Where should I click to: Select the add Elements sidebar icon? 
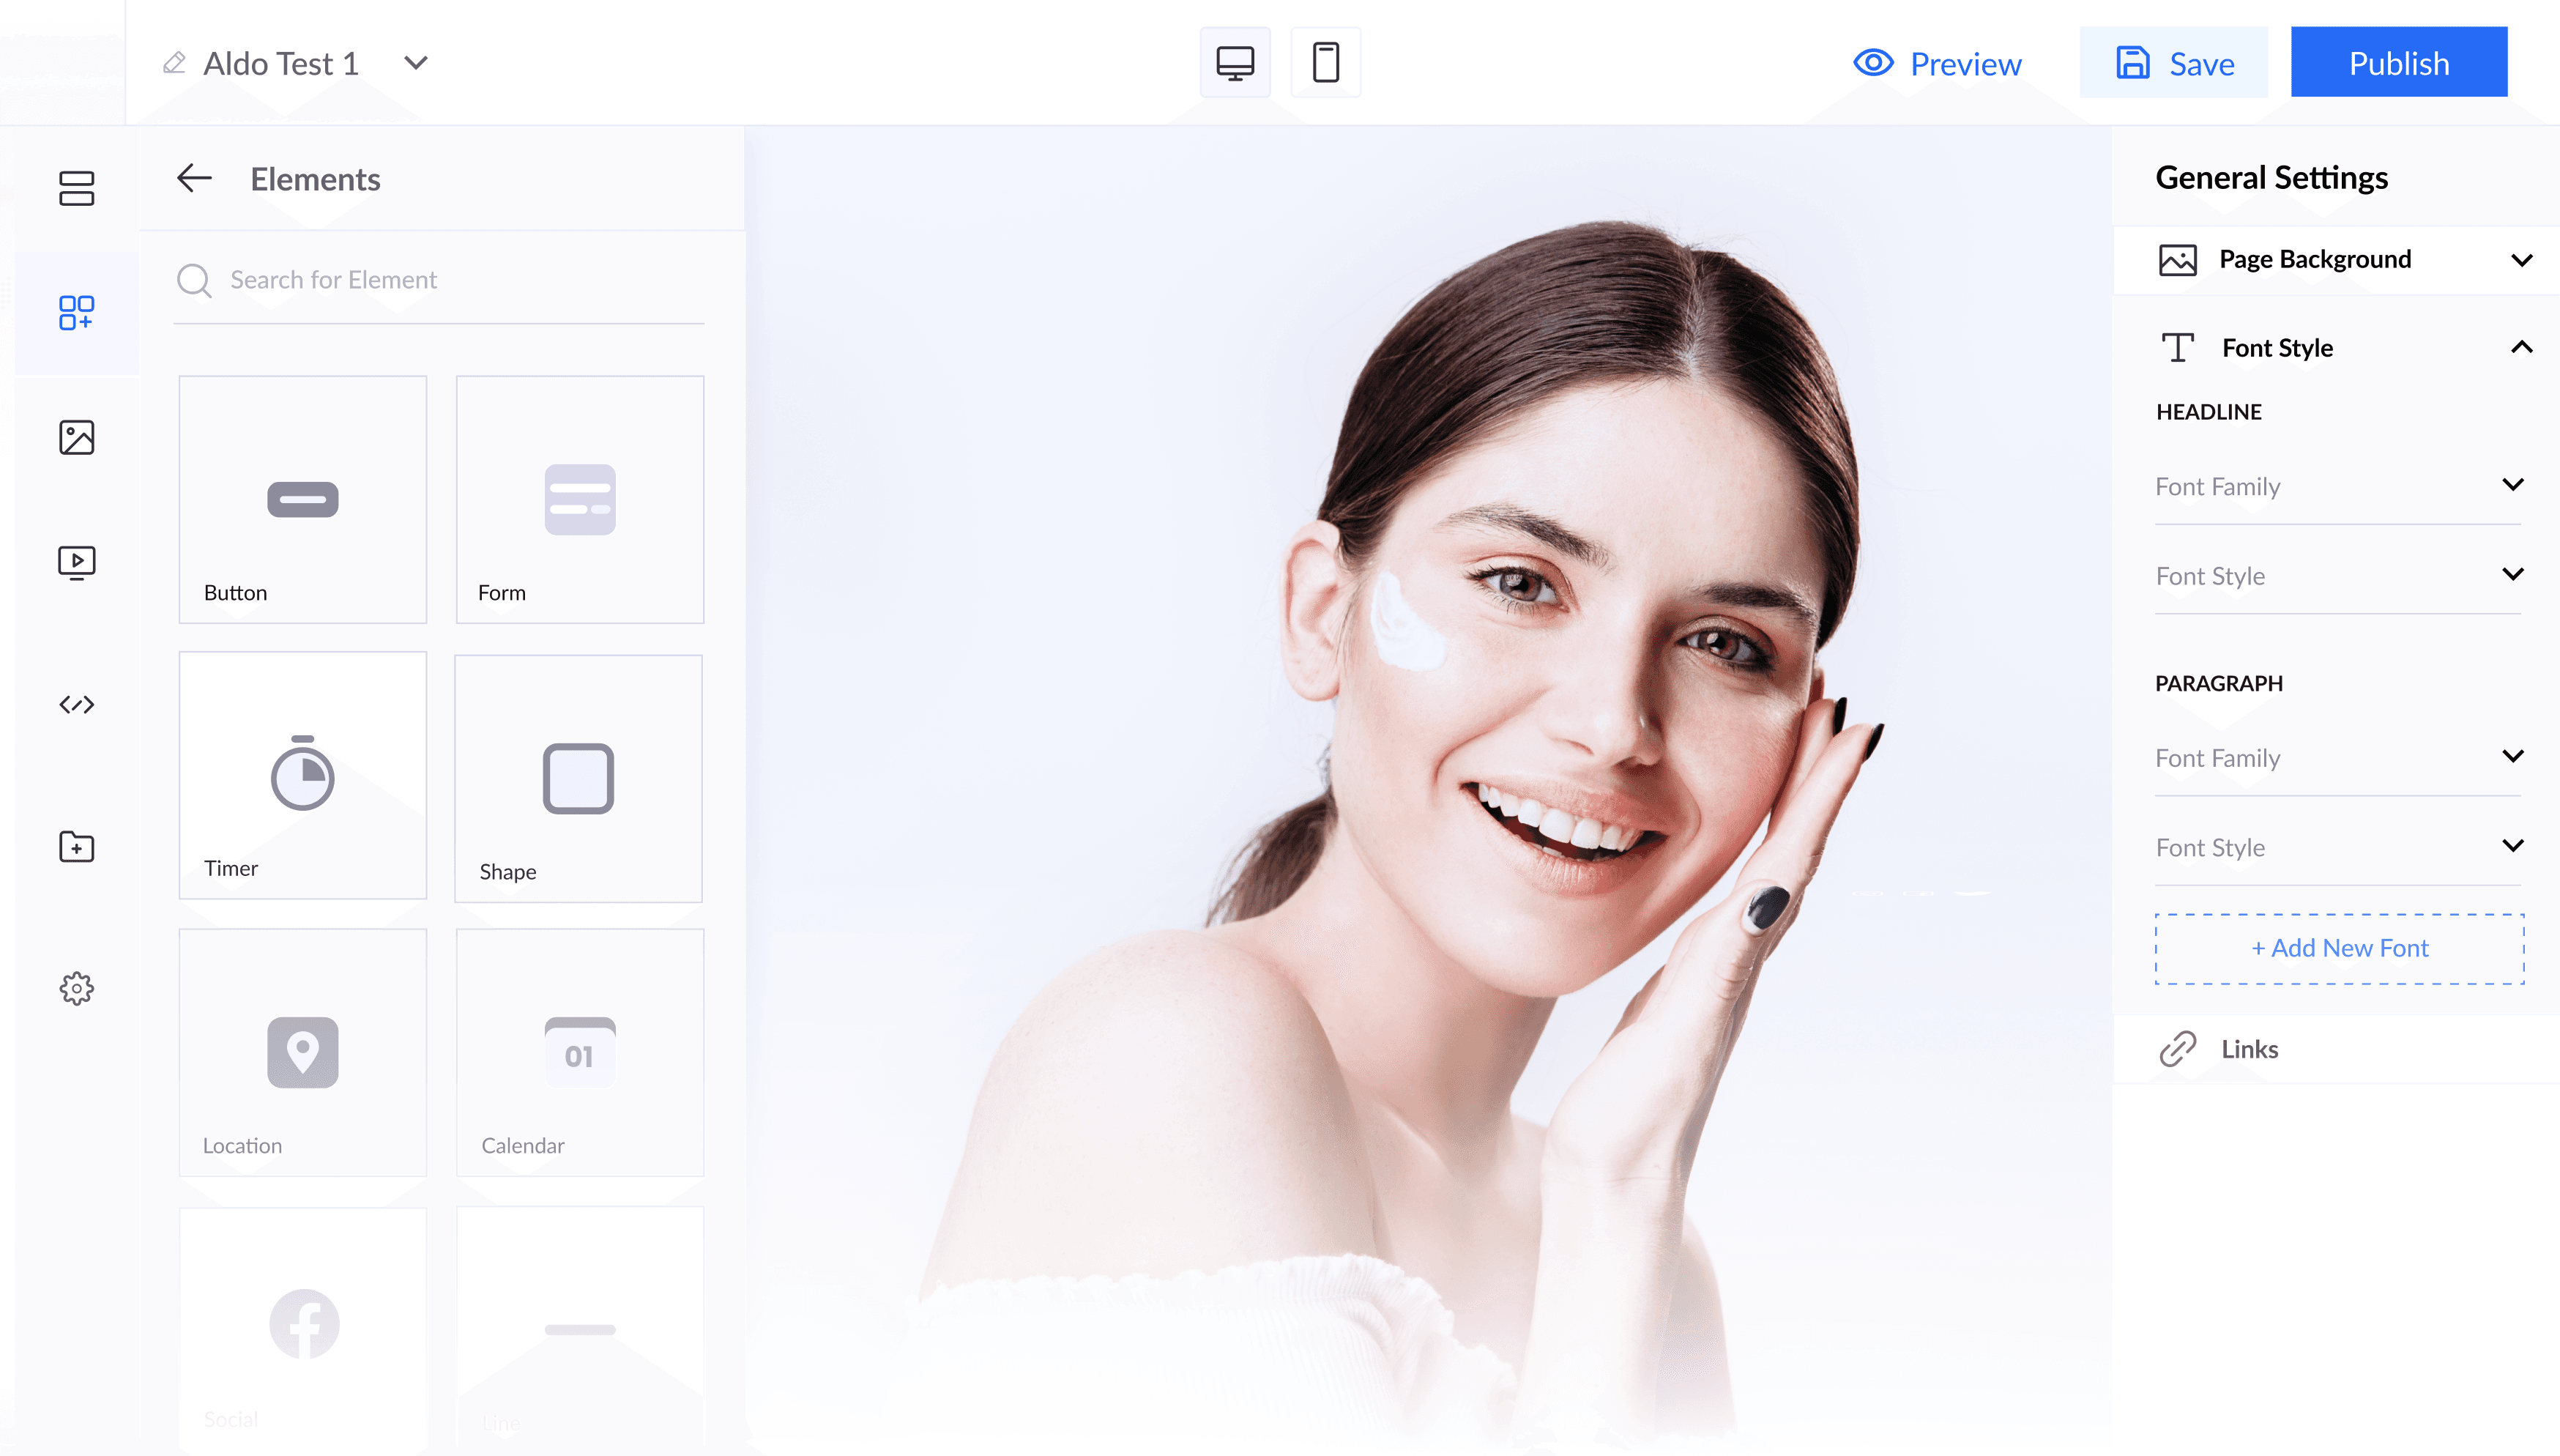[76, 312]
